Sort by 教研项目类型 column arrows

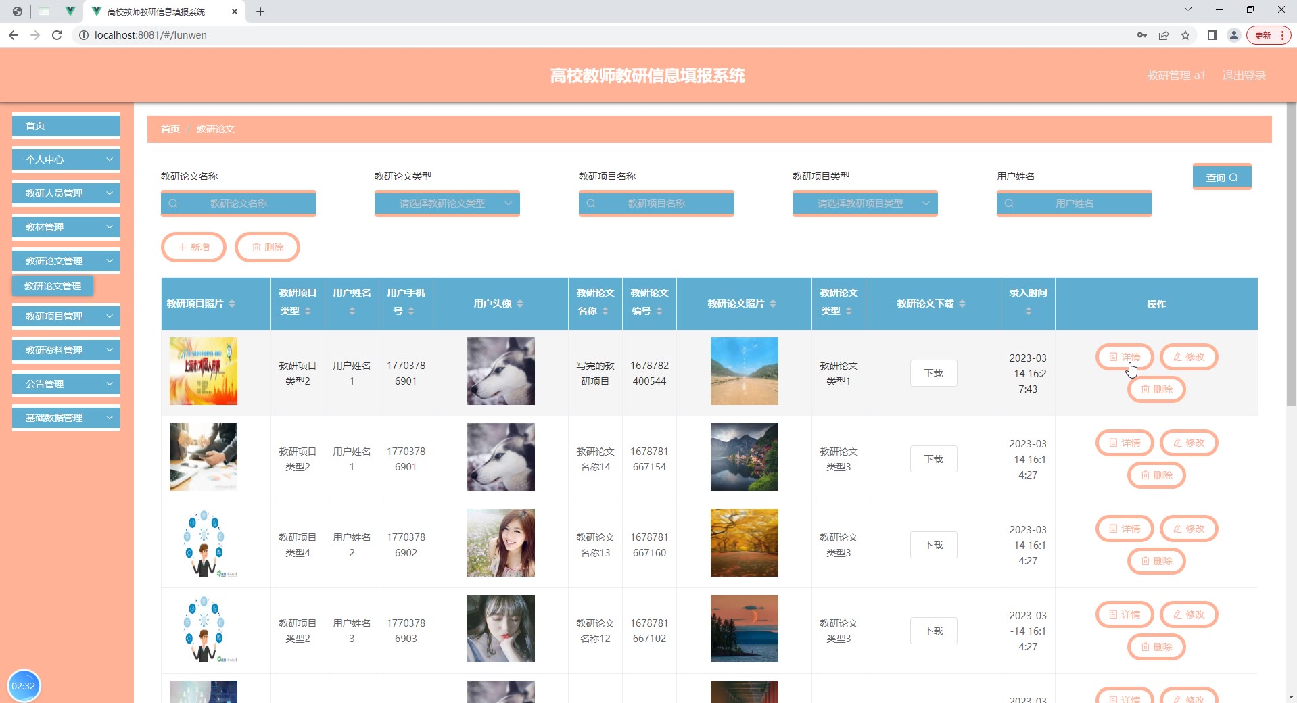[308, 311]
